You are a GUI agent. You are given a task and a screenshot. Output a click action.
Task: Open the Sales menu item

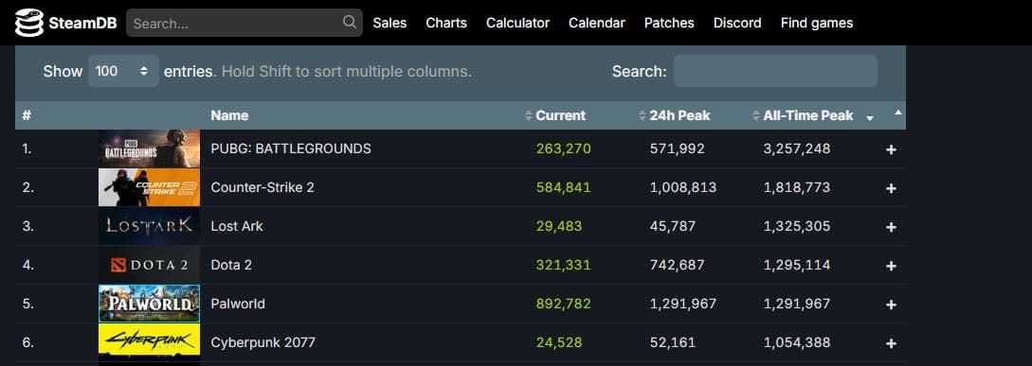point(389,23)
